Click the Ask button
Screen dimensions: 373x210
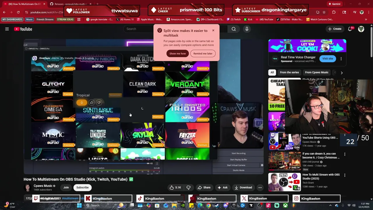tap(222, 188)
